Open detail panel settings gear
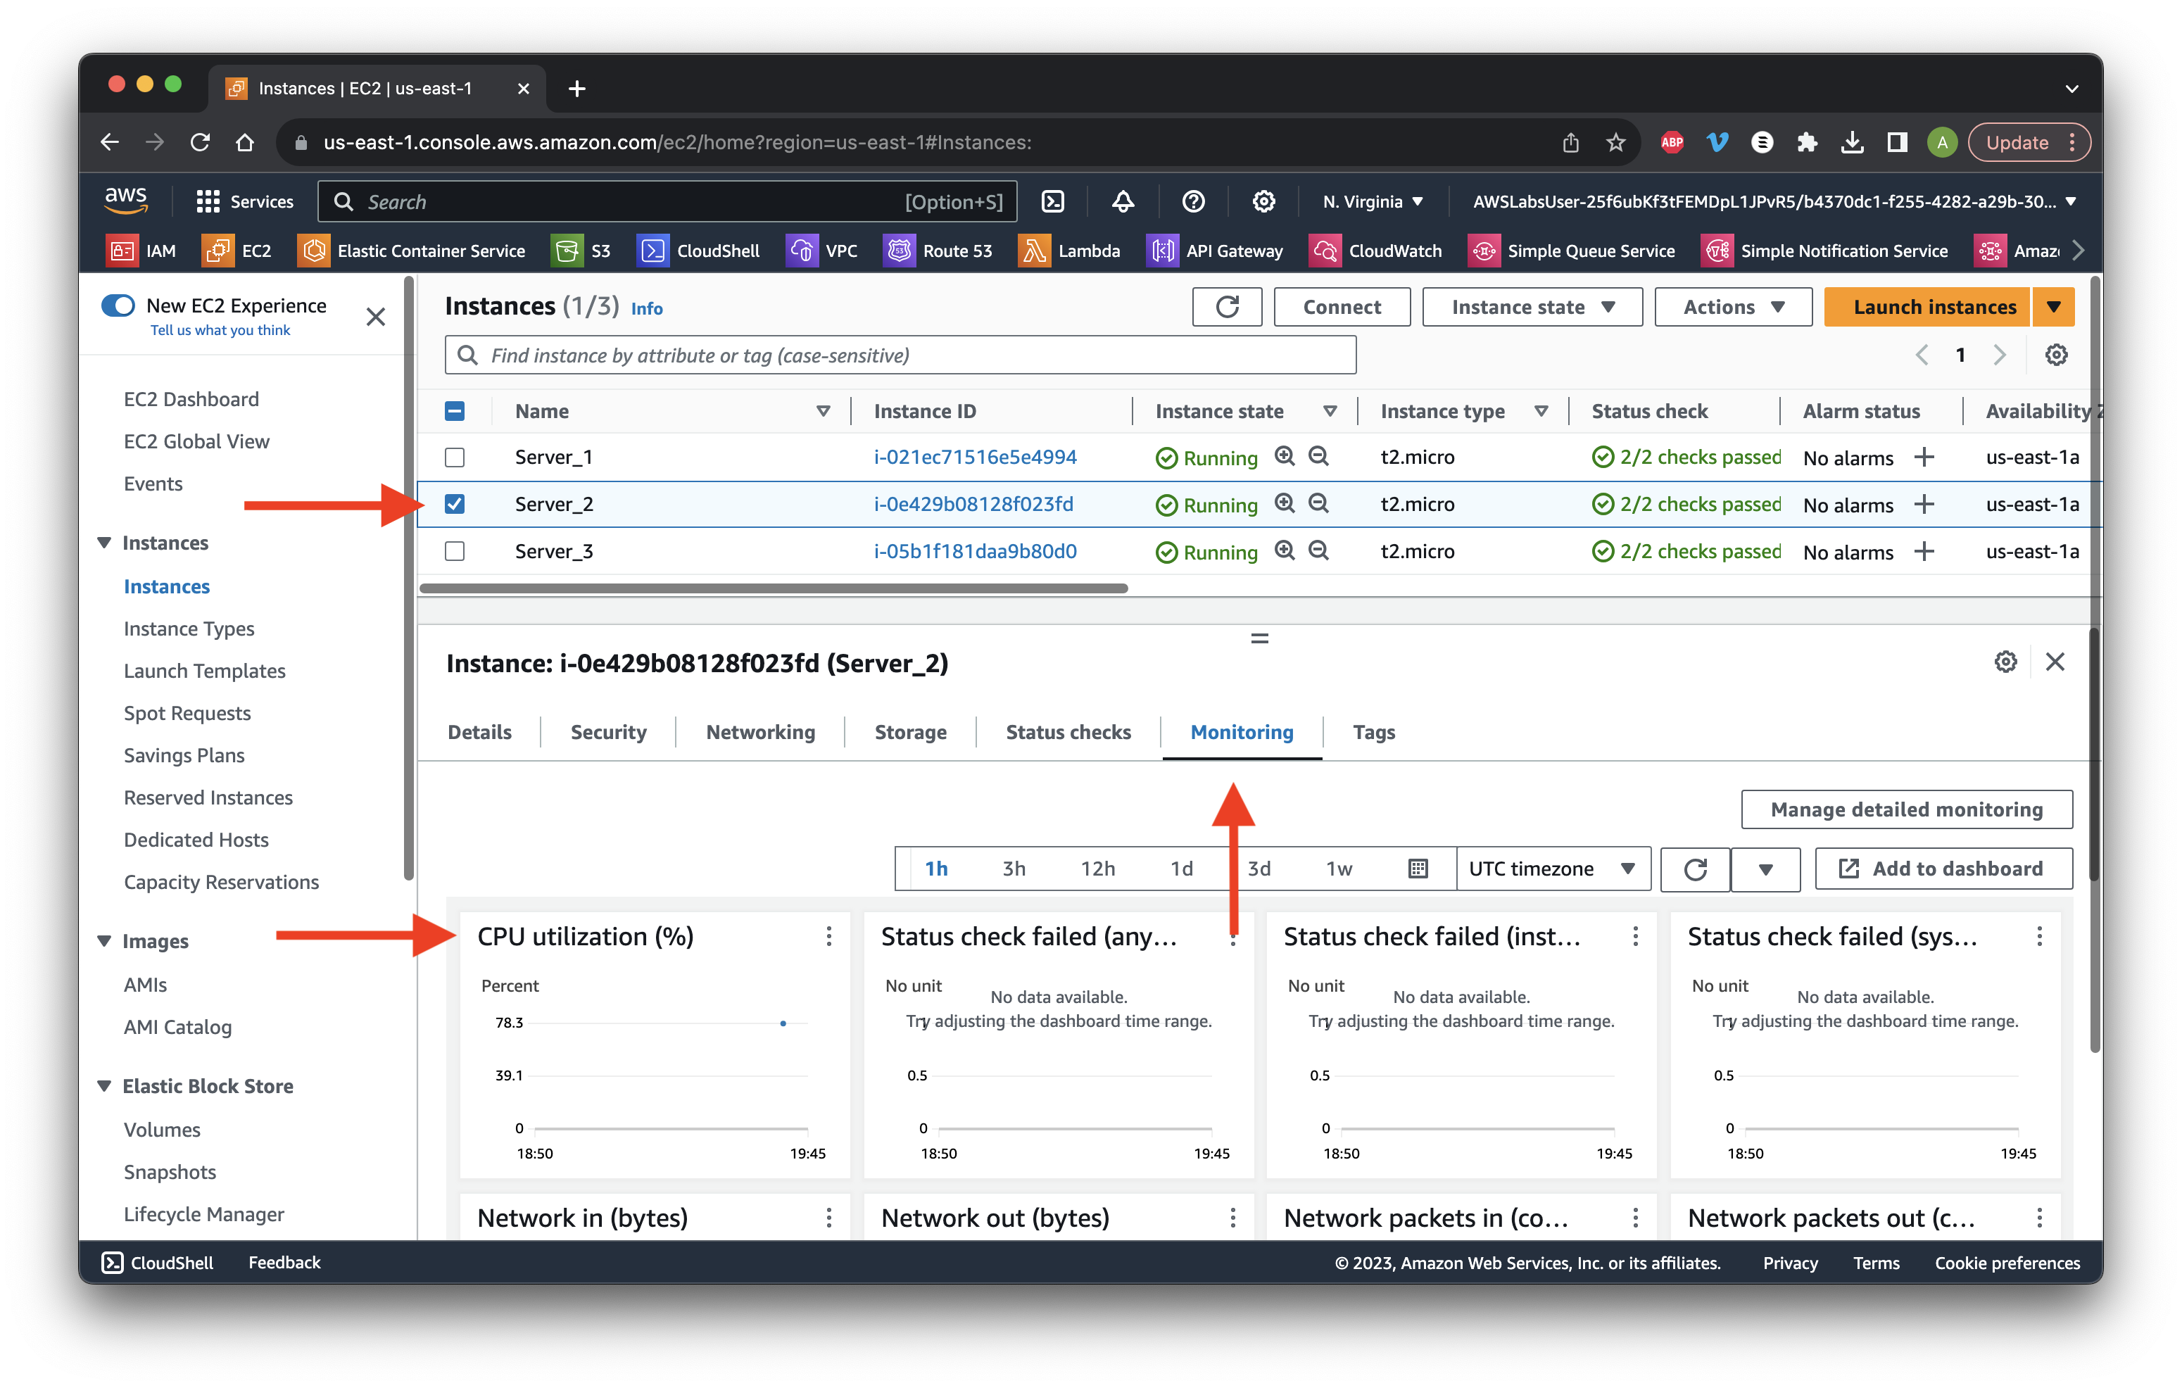Viewport: 2182px width, 1388px height. click(2005, 662)
